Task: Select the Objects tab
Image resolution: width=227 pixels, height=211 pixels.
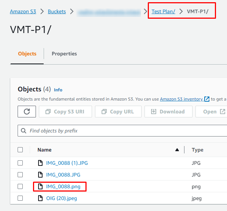Action: [x=27, y=54]
